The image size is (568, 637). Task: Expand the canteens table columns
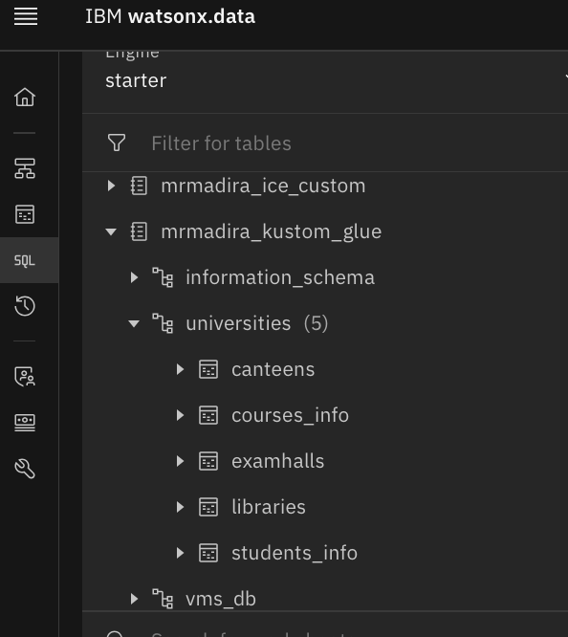[180, 369]
